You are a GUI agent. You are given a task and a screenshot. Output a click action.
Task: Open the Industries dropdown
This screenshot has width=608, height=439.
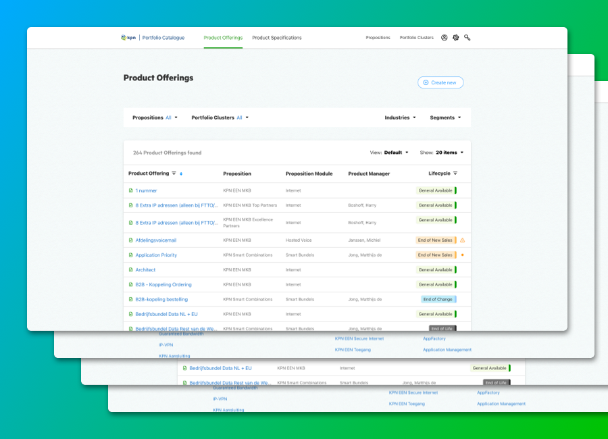[400, 118]
